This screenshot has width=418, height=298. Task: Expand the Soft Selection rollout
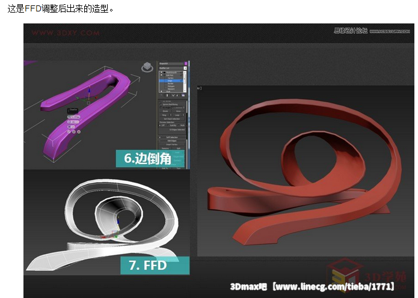(x=172, y=138)
